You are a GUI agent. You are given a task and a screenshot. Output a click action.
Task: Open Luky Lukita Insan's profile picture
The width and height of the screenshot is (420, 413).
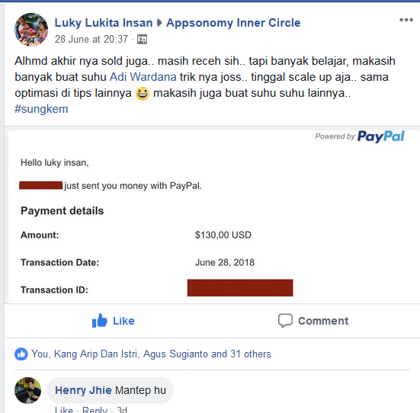point(31,30)
